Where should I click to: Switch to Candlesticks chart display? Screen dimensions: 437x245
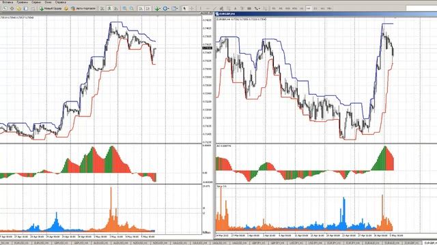coord(109,9)
